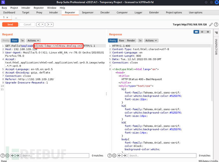Click the Response Date header line
Image resolution: width=219 pixels, height=162 pixels.
click(x=137, y=59)
